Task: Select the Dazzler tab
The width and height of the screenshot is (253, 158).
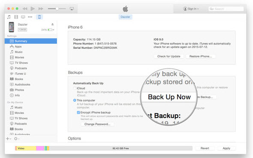Action: pyautogui.click(x=125, y=17)
